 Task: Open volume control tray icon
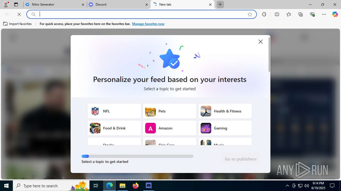point(307,186)
